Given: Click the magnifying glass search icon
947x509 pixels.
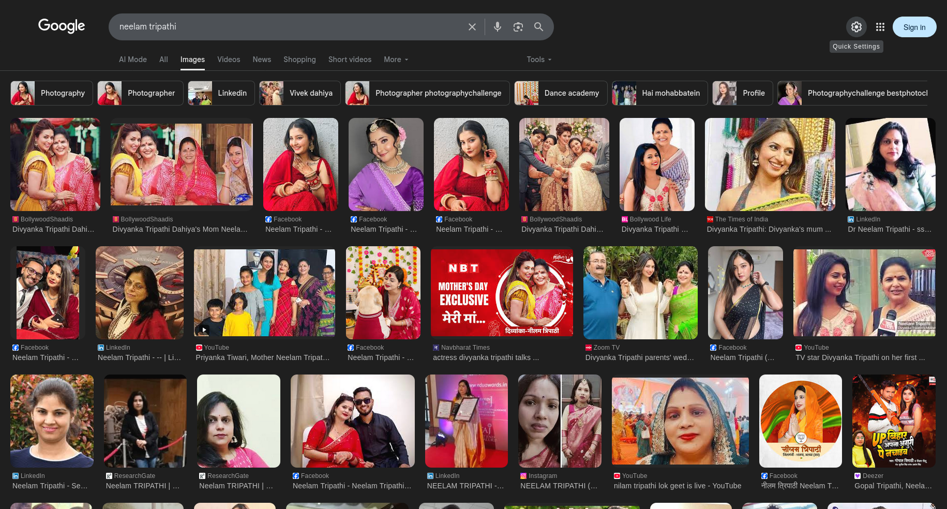Looking at the screenshot, I should (538, 27).
